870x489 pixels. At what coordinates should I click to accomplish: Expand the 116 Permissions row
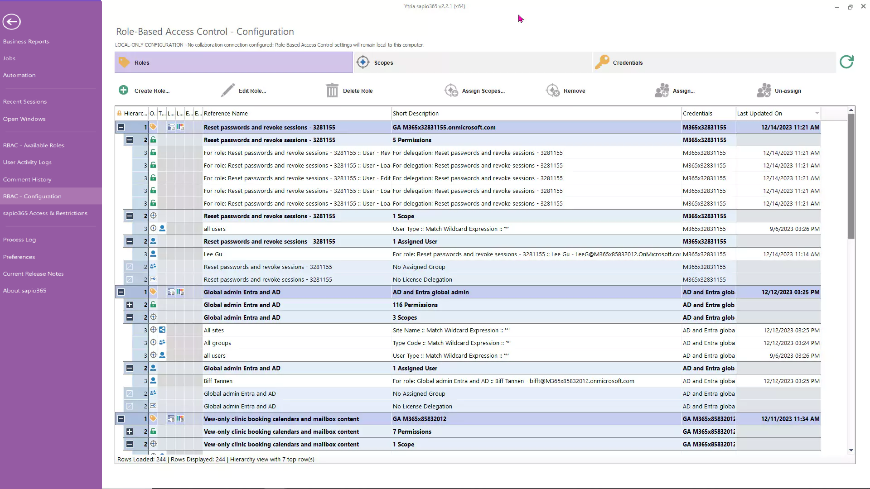130,305
